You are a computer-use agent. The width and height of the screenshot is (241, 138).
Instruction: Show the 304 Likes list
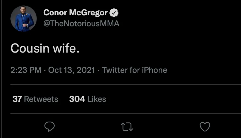pos(88,99)
